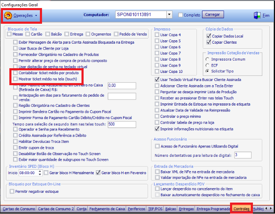Click the Valor Máximo de Recebimento field
This screenshot has width=275, height=214.
[x=122, y=86]
